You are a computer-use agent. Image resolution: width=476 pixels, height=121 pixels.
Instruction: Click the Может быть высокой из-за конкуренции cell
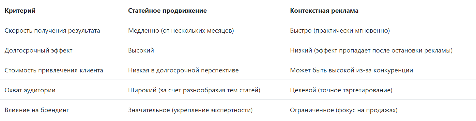pos(351,70)
